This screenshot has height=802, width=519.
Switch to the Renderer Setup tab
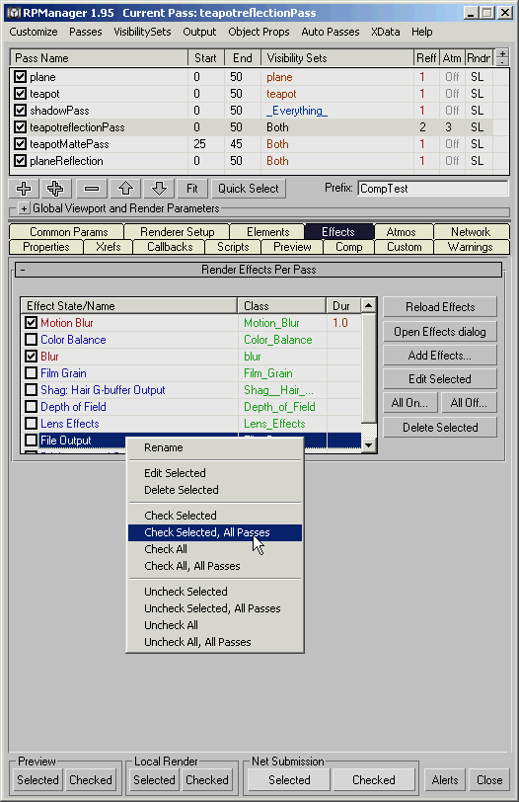click(177, 232)
